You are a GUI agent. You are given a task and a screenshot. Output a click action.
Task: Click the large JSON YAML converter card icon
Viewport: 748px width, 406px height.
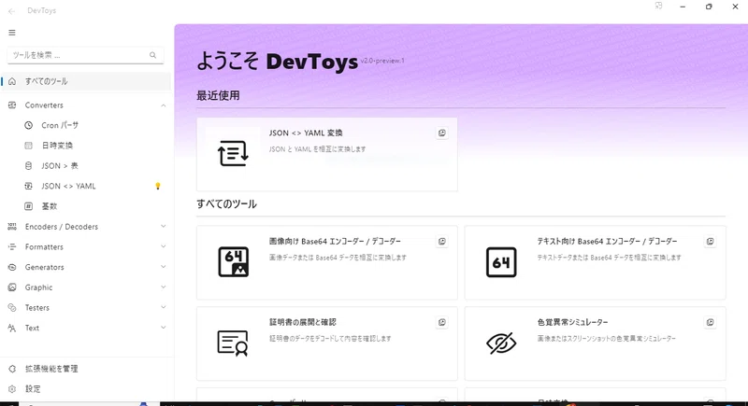pos(233,153)
